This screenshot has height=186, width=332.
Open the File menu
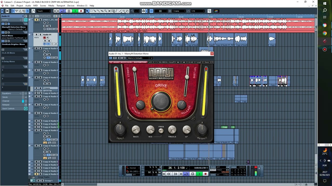pyautogui.click(x=7, y=6)
